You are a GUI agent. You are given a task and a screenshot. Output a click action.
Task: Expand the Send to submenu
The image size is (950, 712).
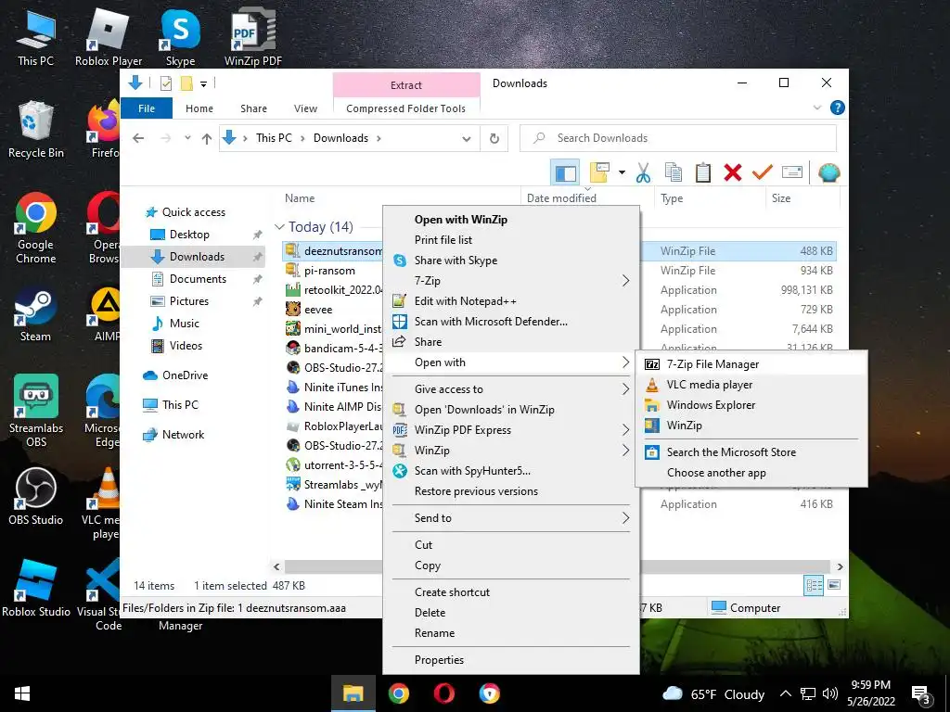click(x=626, y=518)
